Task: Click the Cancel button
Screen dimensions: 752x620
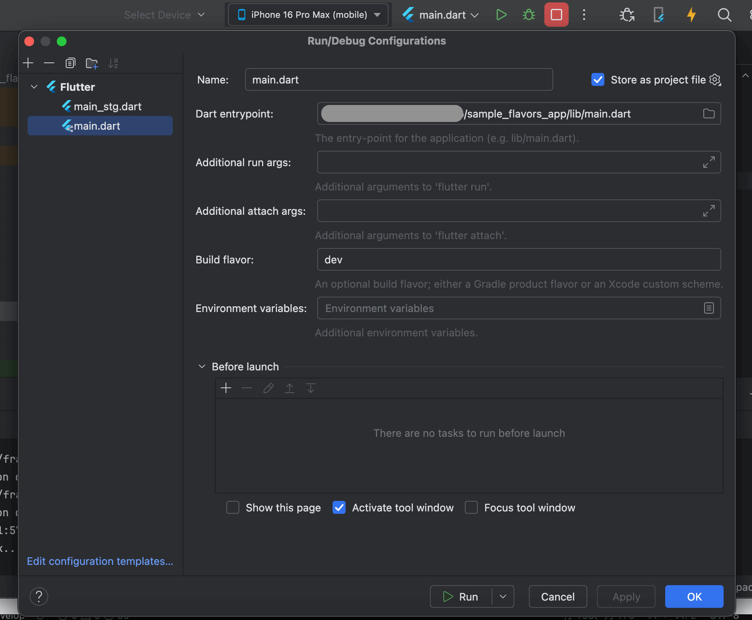Action: point(558,596)
